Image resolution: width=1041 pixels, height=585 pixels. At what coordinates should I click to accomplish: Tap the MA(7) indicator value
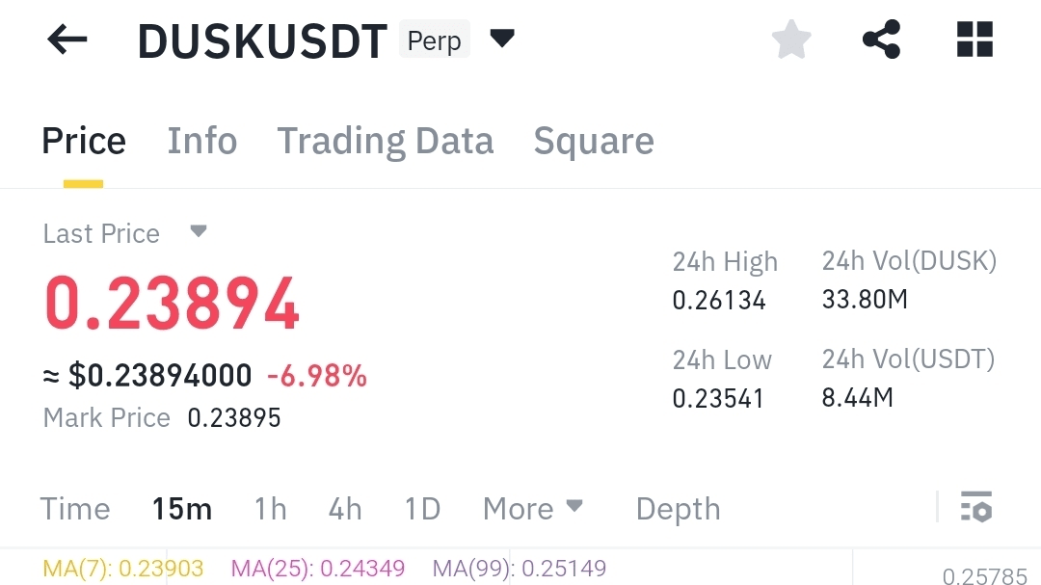pyautogui.click(x=123, y=569)
